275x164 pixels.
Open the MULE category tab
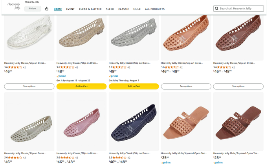click(137, 9)
